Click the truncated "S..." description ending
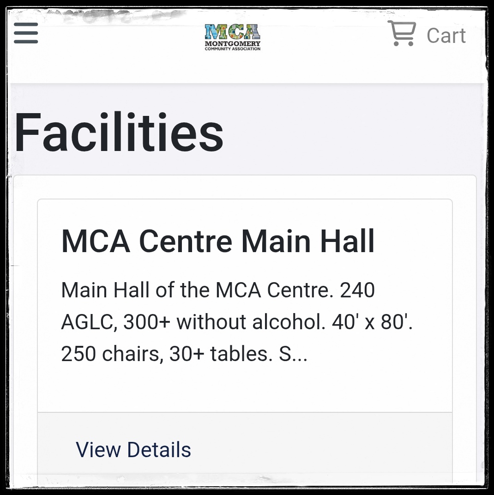This screenshot has width=494, height=495. pos(293,354)
